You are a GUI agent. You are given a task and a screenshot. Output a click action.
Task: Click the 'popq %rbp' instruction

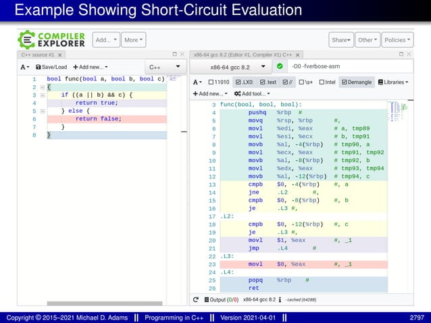pos(270,280)
